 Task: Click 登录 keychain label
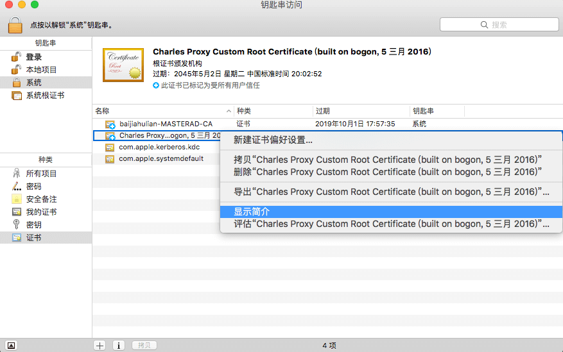[x=34, y=56]
